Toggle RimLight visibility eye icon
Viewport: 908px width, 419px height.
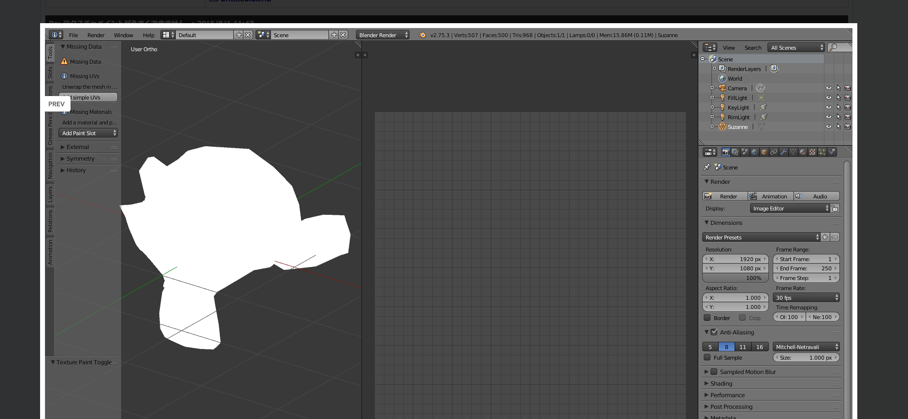tap(829, 117)
